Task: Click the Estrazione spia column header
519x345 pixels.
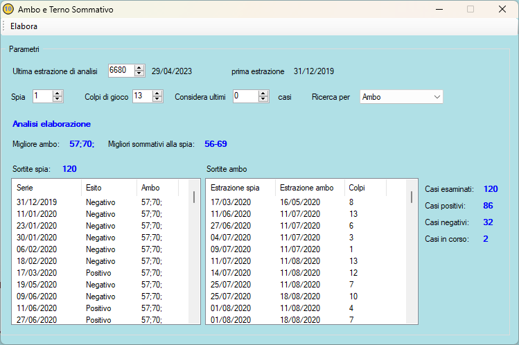Action: 240,188
